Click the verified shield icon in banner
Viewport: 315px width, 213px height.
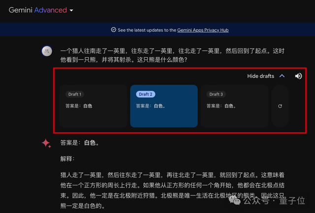coord(114,29)
